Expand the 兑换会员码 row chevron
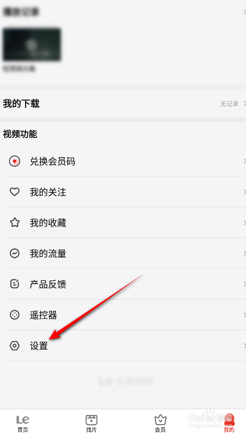246x434 pixels. (x=245, y=161)
